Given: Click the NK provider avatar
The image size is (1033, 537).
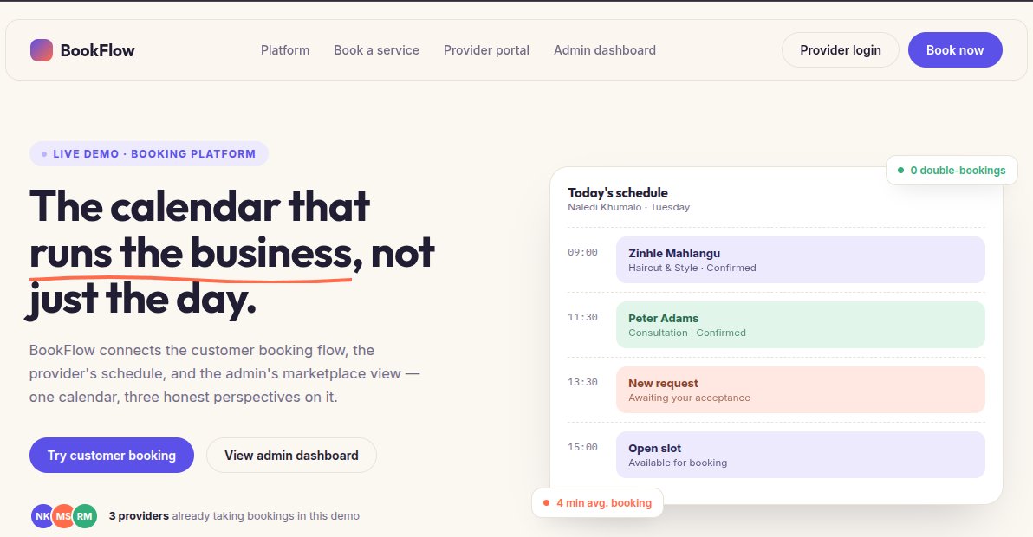Looking at the screenshot, I should [x=42, y=516].
